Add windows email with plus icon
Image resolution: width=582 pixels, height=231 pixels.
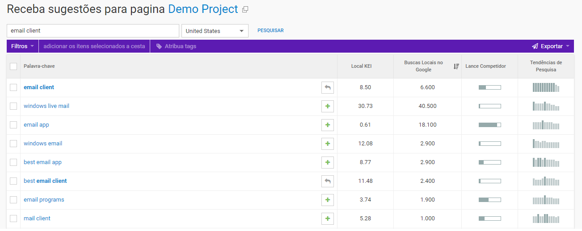[328, 144]
